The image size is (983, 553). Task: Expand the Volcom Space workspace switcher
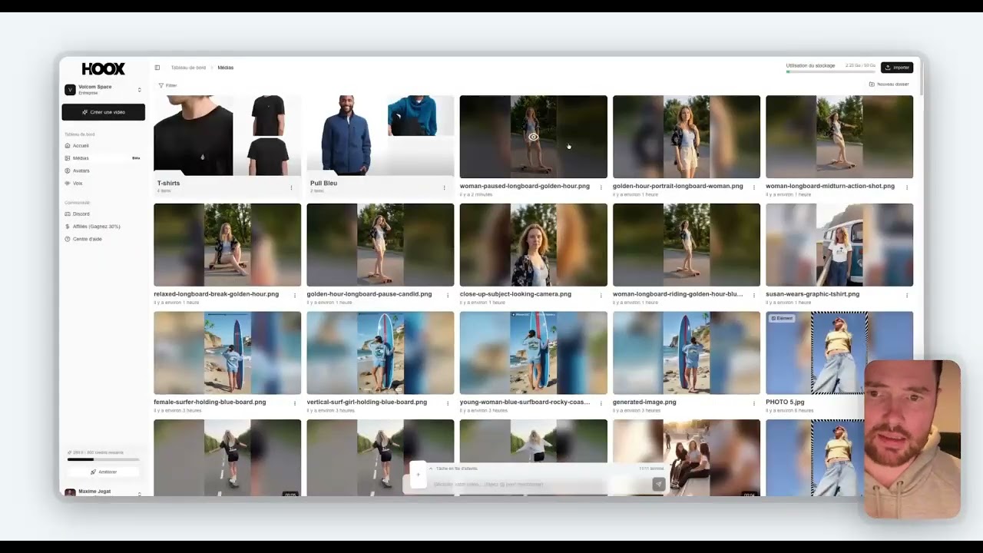click(103, 90)
